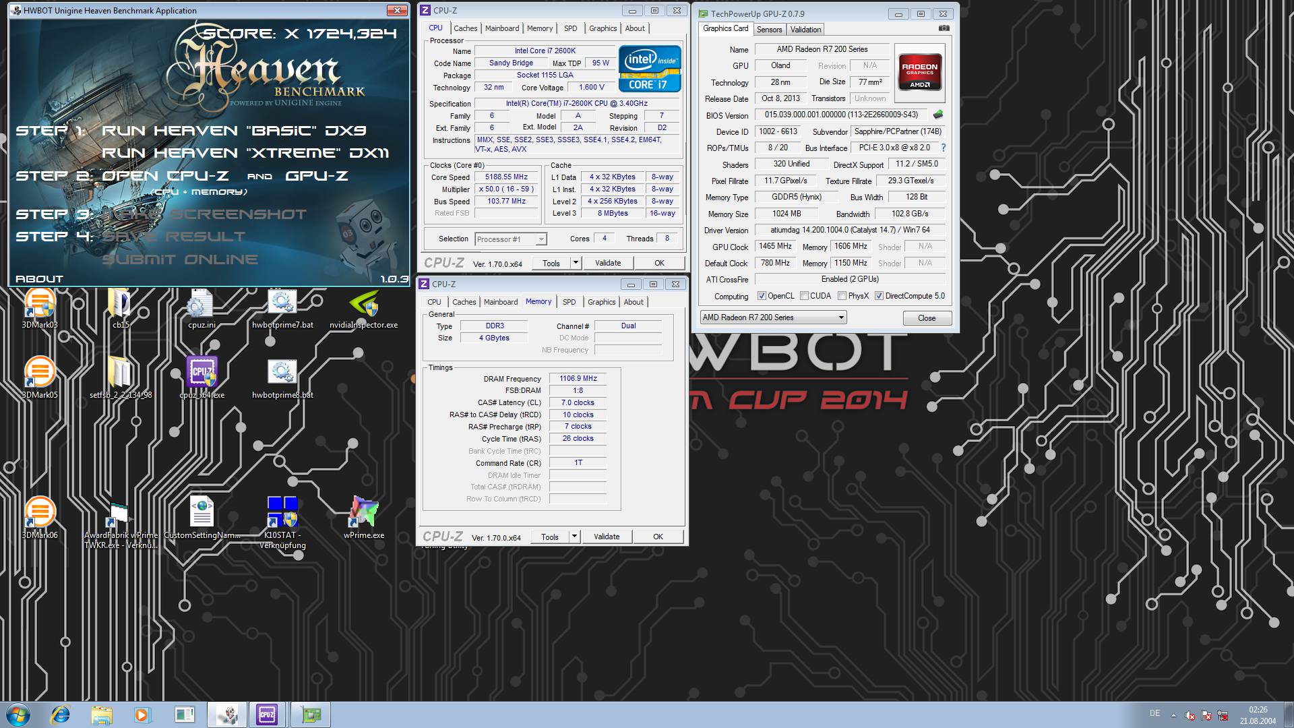
Task: Open AwardFabrik wPrime TWKR shortcut
Action: point(121,524)
